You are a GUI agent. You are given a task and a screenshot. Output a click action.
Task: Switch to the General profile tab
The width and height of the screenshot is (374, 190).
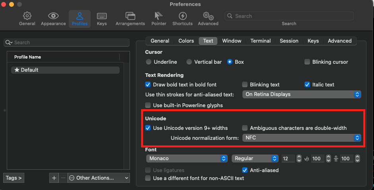160,41
